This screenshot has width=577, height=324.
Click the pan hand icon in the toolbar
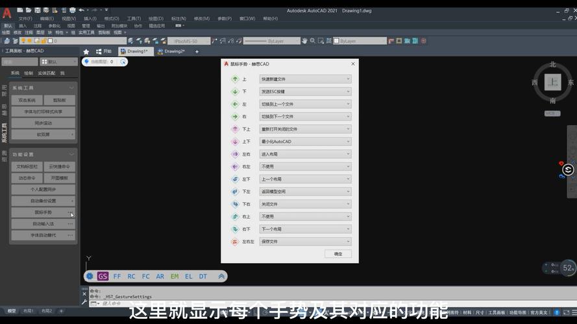click(304, 41)
